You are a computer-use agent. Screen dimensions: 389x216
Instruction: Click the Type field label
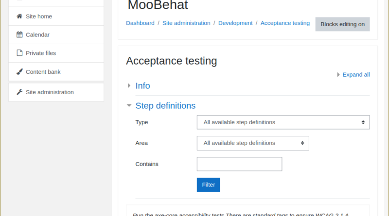tap(141, 122)
